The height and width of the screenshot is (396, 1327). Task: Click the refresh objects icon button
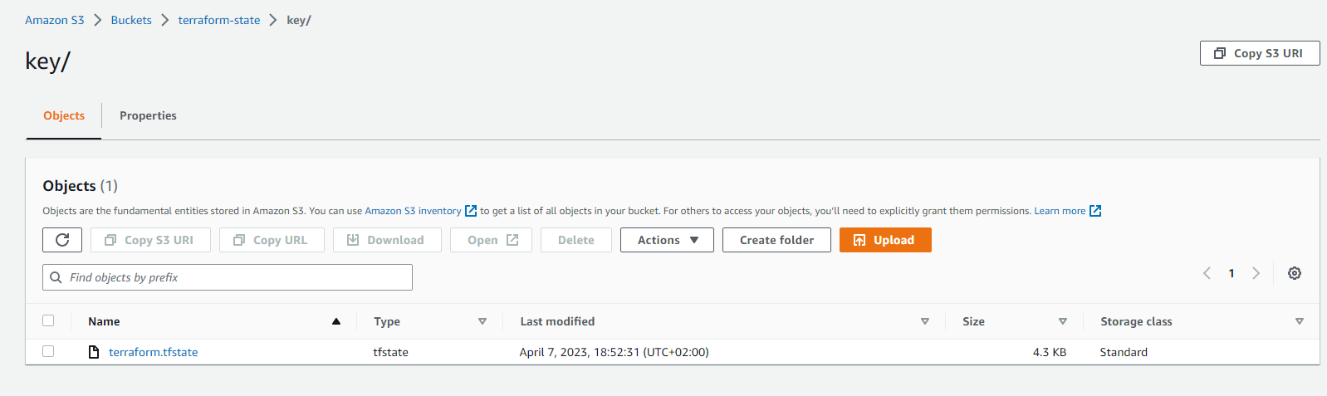point(62,240)
